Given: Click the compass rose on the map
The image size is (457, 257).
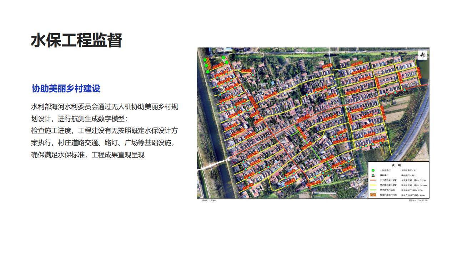Looking at the screenshot, I should coord(423,55).
